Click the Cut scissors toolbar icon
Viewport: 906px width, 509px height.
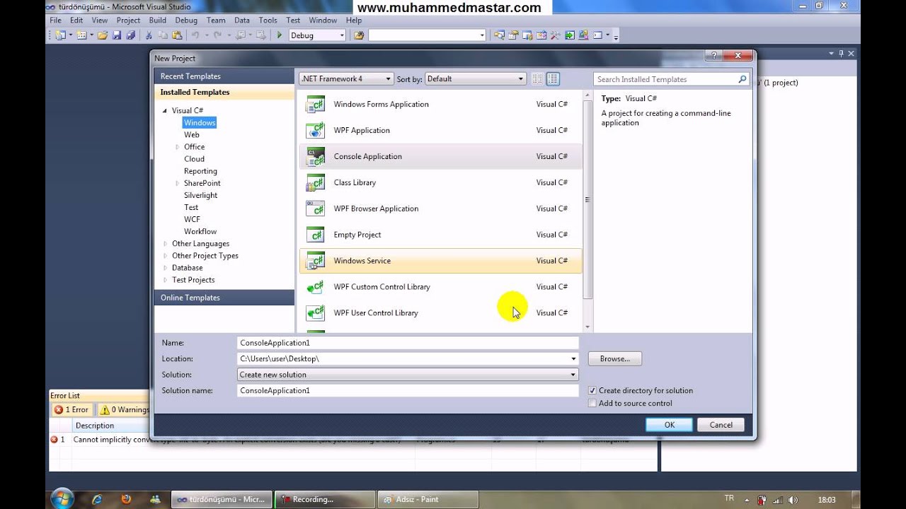tap(149, 35)
